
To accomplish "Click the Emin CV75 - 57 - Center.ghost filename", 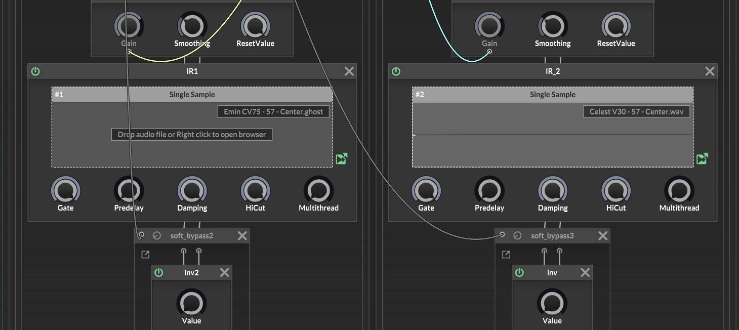I will [x=273, y=112].
